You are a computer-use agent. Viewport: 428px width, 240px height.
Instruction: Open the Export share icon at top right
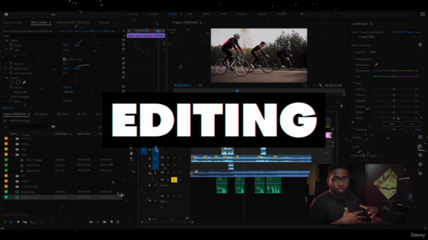pos(423,14)
